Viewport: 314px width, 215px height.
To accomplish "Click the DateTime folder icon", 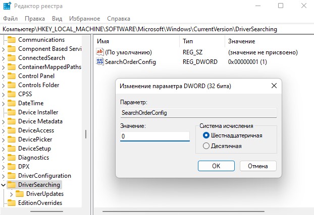I will (12, 103).
